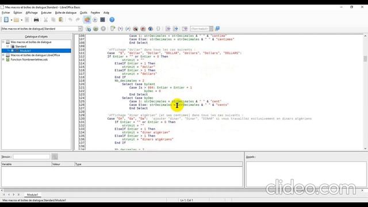
Task: Click the Insert Basic Source icon
Action: (x=168, y=29)
